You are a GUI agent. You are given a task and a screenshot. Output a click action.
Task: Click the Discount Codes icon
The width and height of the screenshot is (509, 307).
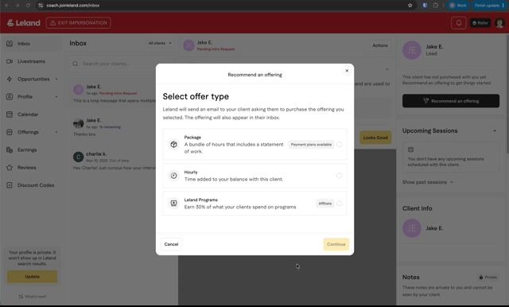tap(10, 185)
